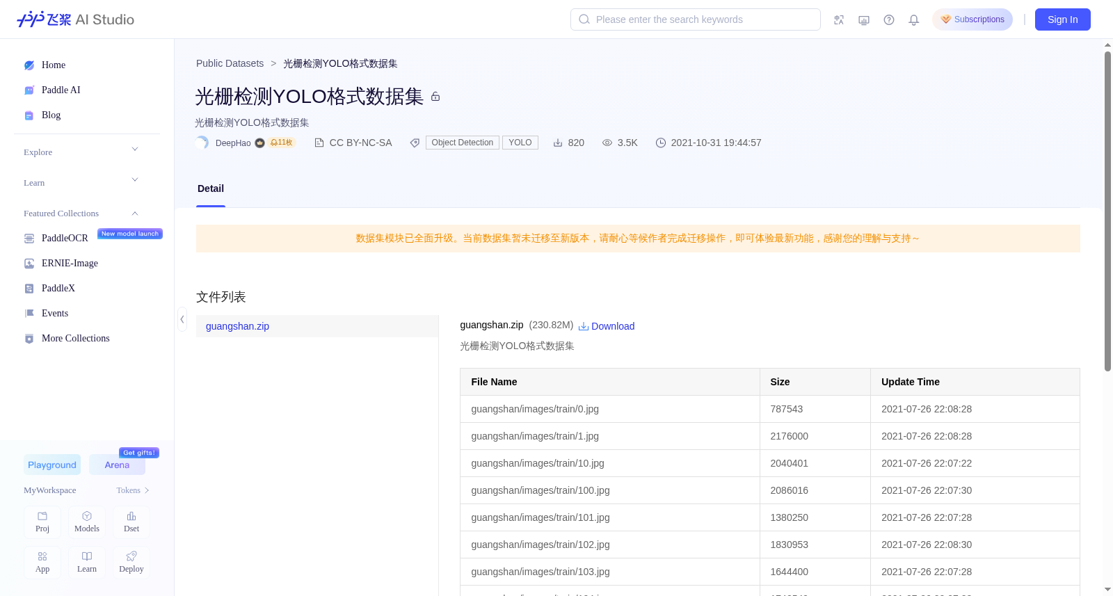Screen dimensions: 1113x596
Task: Open the notifications bell icon
Action: [914, 19]
